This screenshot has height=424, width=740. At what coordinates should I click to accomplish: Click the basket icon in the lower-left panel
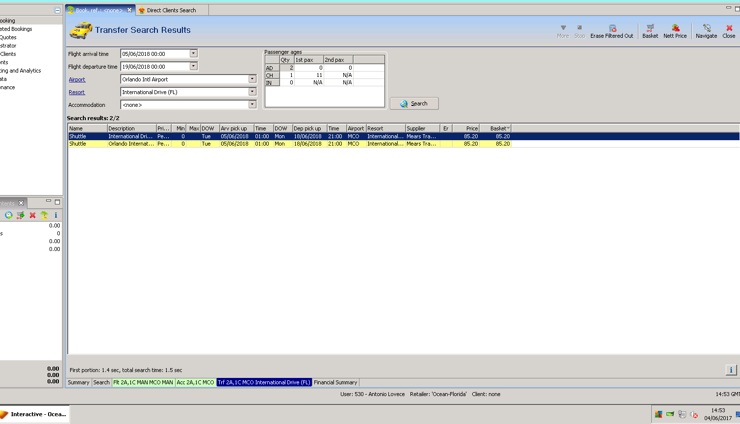pos(21,215)
